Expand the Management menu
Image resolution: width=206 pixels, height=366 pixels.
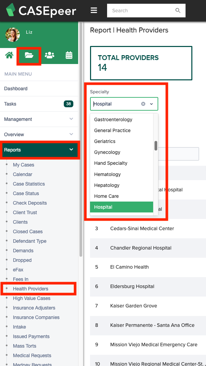point(39,119)
